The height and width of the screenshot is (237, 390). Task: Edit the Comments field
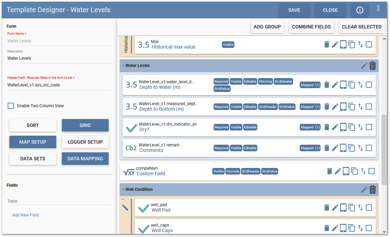pyautogui.click(x=335, y=148)
